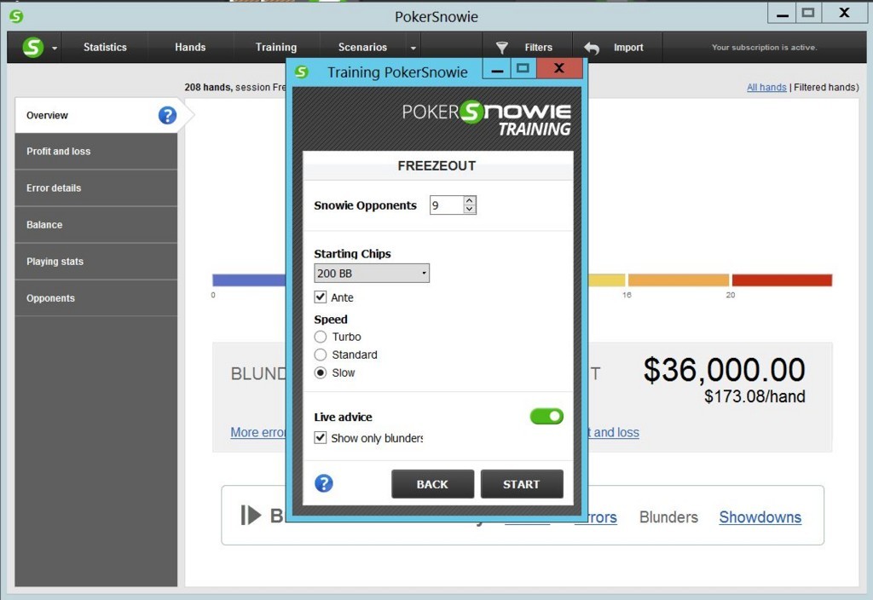Select the Slow speed option
This screenshot has width=873, height=600.
(x=321, y=373)
